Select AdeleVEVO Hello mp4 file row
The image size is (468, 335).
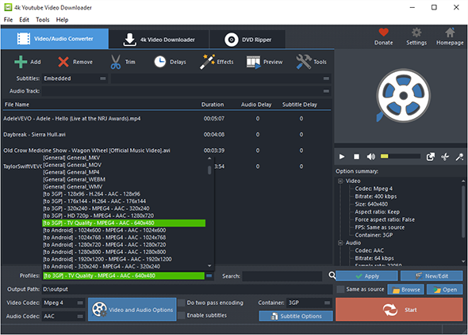(x=167, y=118)
